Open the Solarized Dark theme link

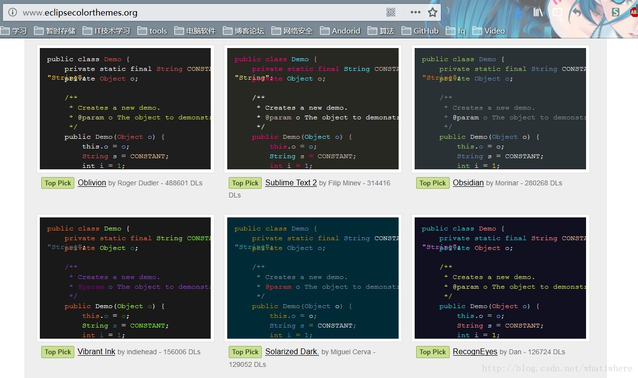pyautogui.click(x=292, y=352)
